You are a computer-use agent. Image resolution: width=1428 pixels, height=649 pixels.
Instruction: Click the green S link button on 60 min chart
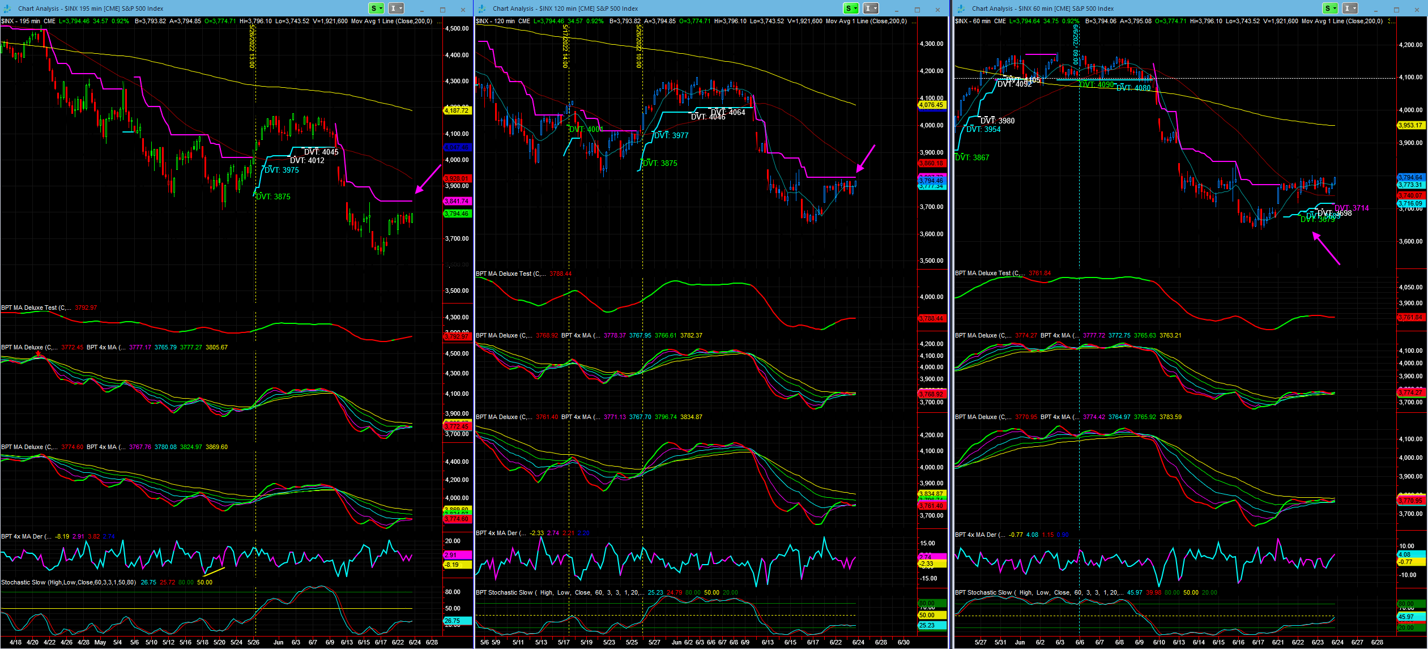(1331, 8)
